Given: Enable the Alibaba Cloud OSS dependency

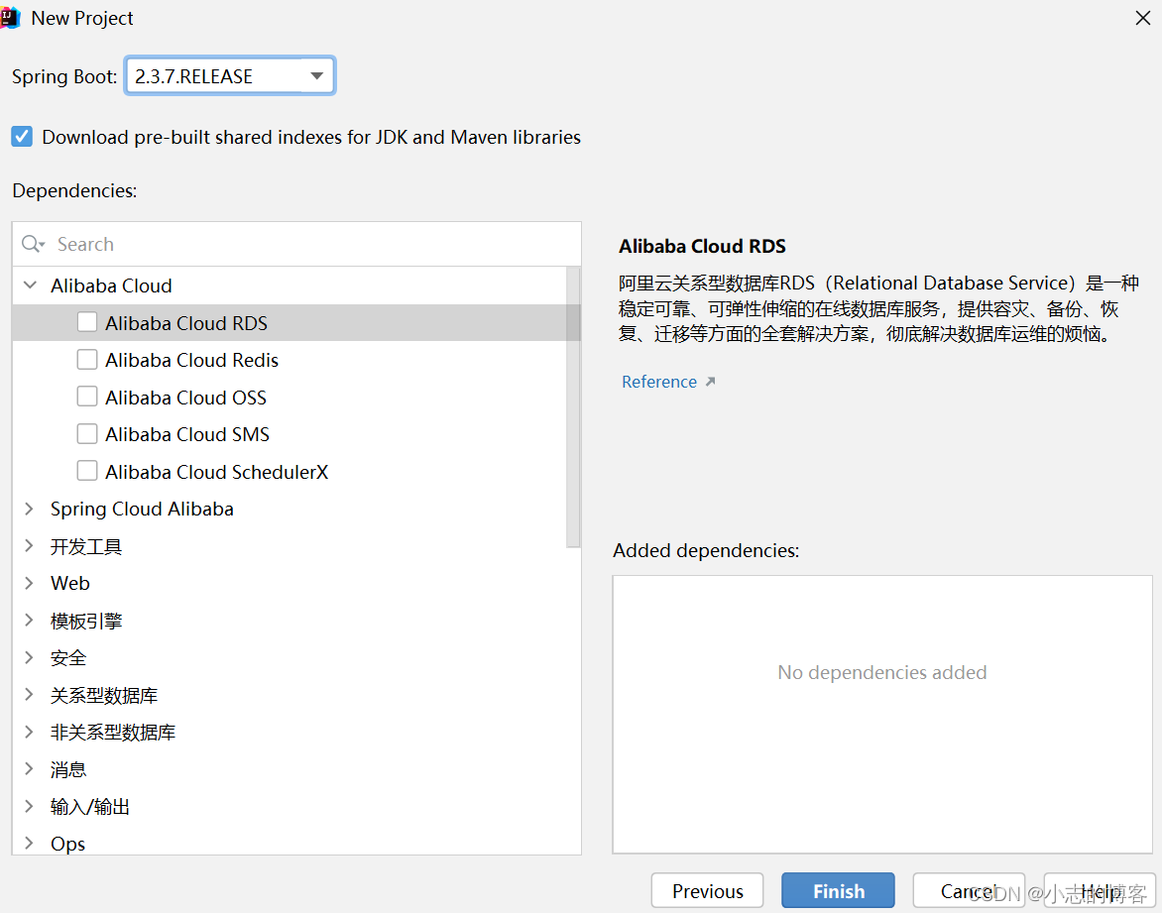Looking at the screenshot, I should [87, 397].
